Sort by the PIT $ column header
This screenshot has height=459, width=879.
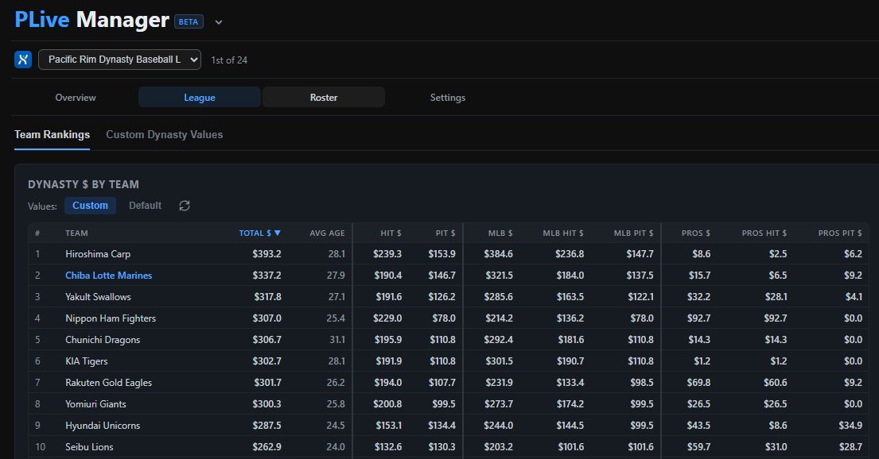point(445,233)
